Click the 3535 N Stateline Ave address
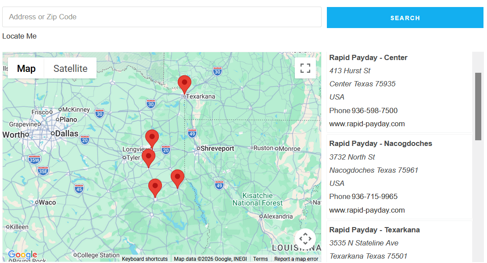The image size is (487, 263). 364,243
